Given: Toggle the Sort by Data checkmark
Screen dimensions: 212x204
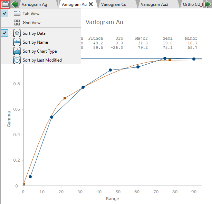Looking at the screenshot, I should [x=4, y=33].
